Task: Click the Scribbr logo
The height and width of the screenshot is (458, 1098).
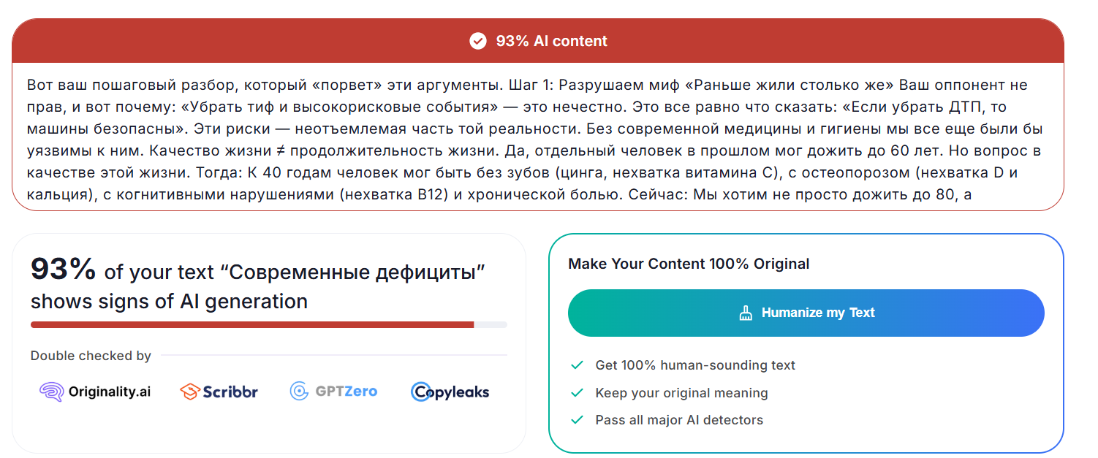Action: pyautogui.click(x=219, y=392)
